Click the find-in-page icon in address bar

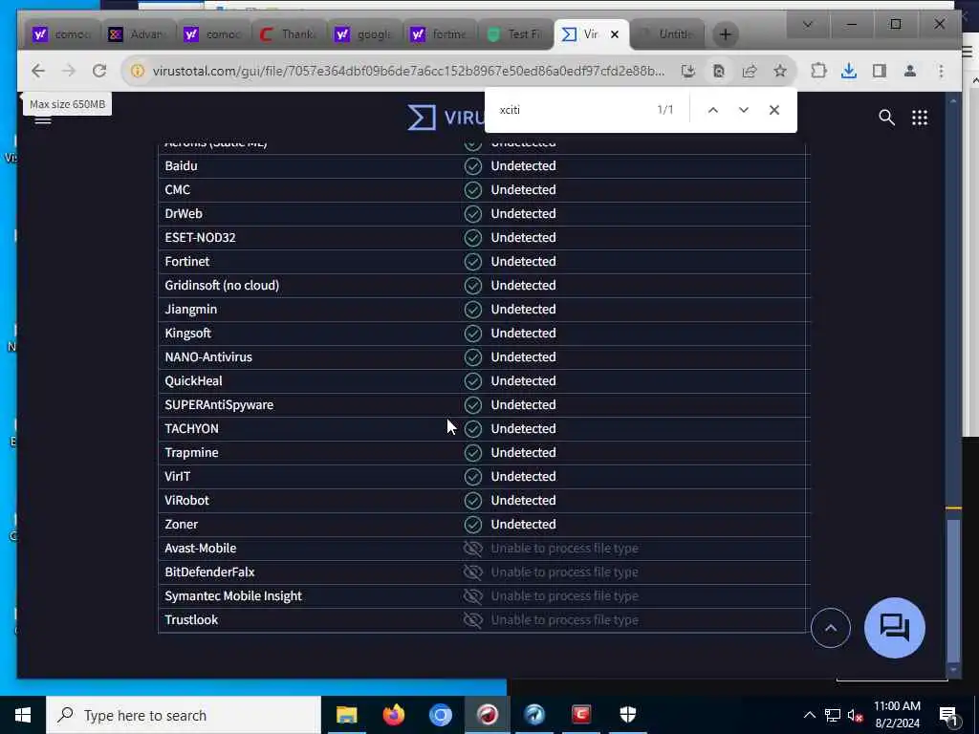tap(719, 71)
